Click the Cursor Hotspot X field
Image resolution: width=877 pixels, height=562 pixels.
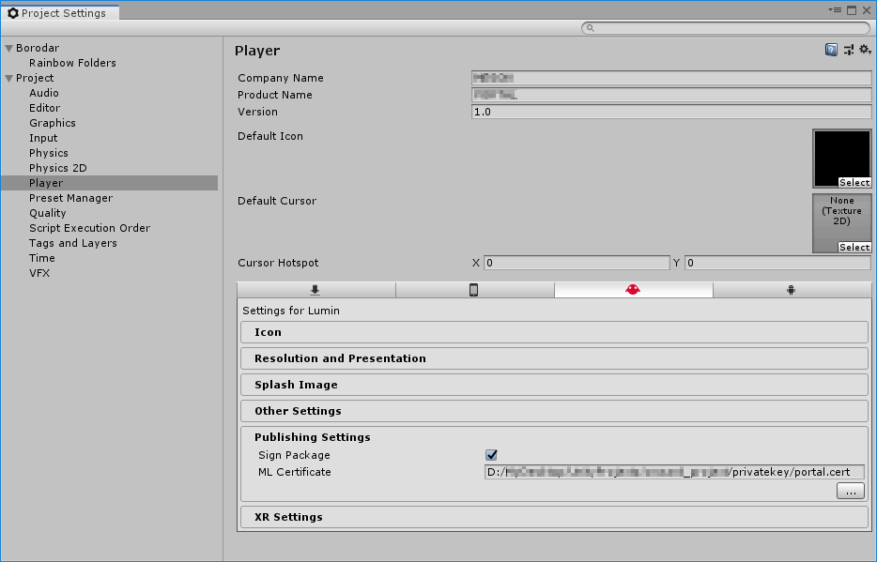(x=577, y=263)
